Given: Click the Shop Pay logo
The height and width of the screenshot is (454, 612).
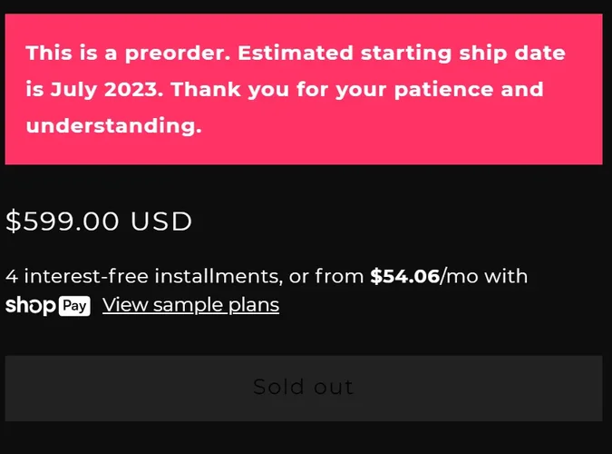Looking at the screenshot, I should (47, 306).
